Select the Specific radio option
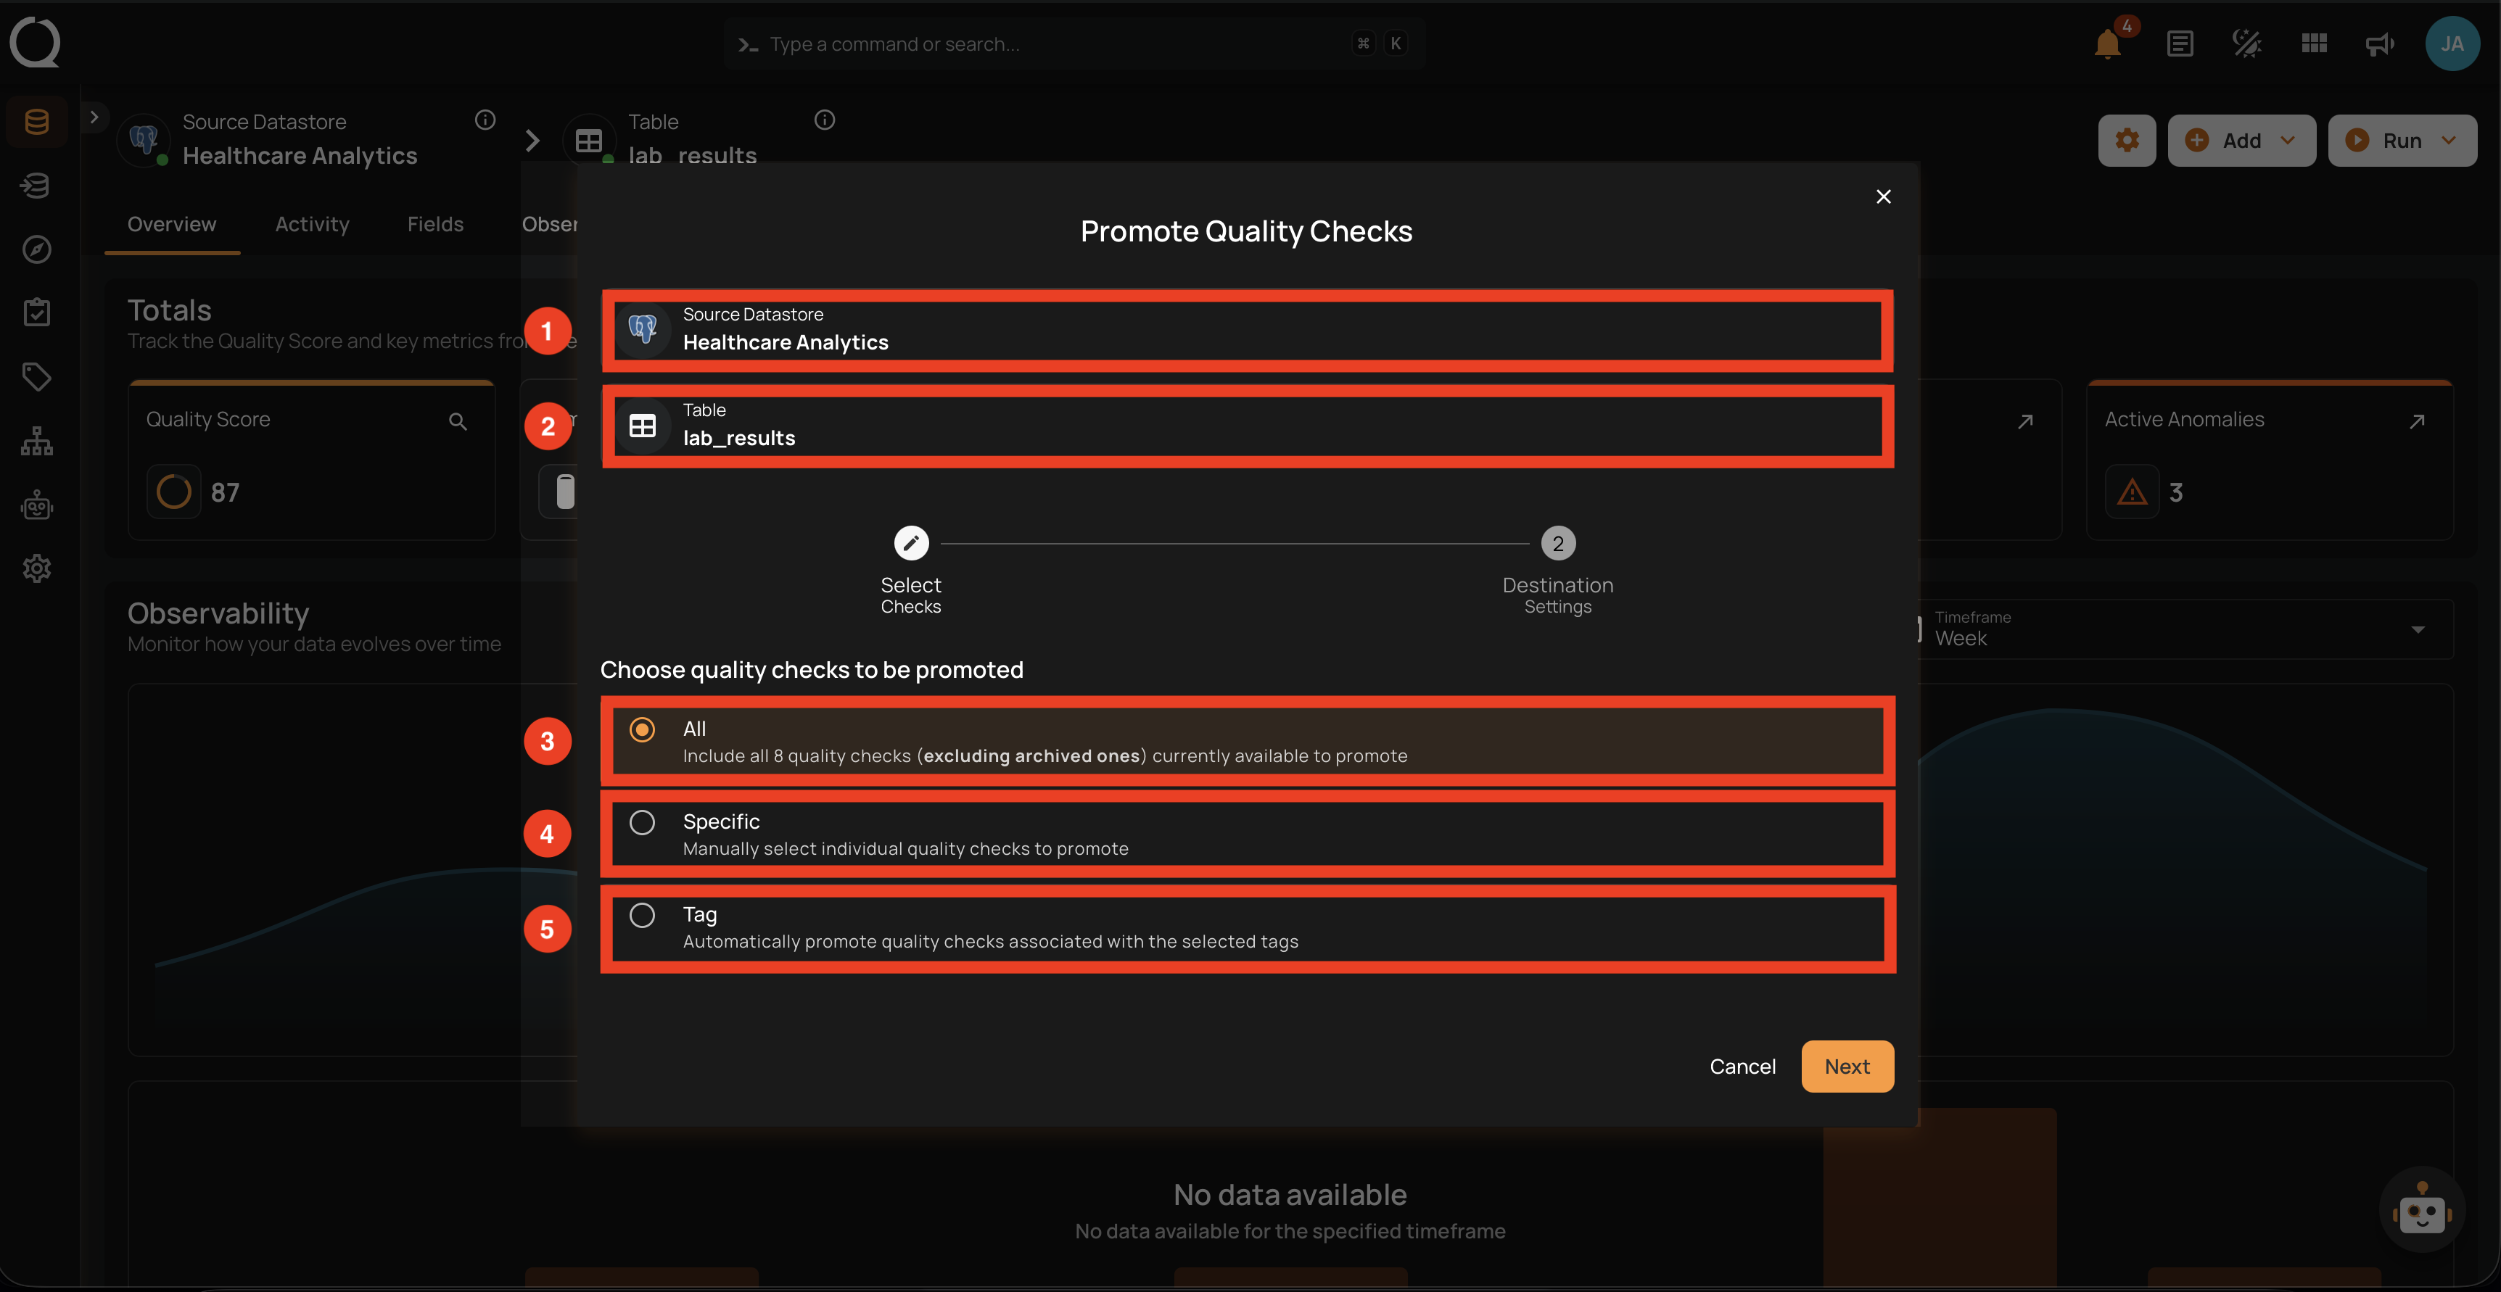 point(642,822)
